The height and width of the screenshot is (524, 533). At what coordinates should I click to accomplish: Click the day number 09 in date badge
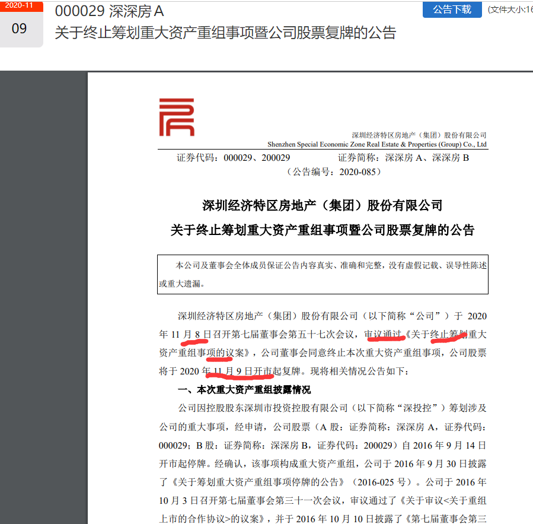(x=20, y=28)
